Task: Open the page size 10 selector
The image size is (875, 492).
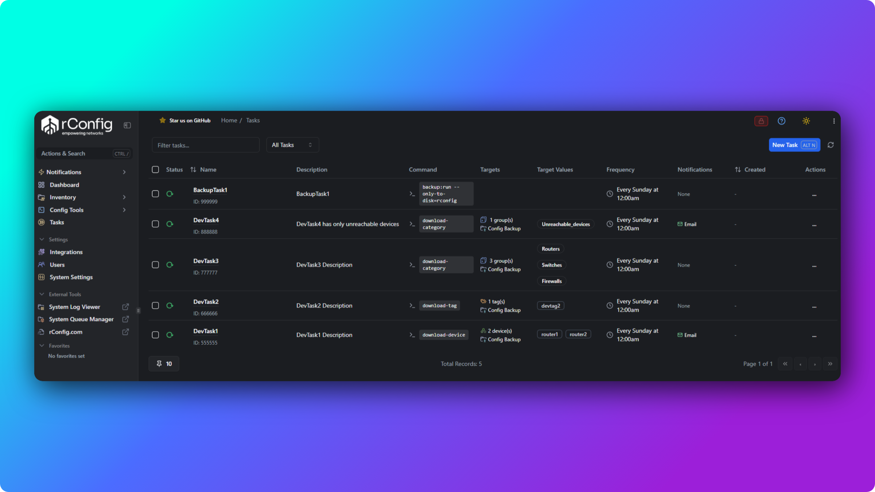Action: pyautogui.click(x=164, y=364)
